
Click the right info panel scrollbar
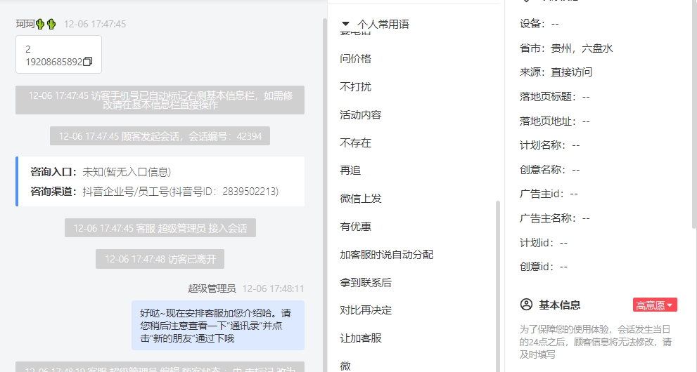coord(694,115)
